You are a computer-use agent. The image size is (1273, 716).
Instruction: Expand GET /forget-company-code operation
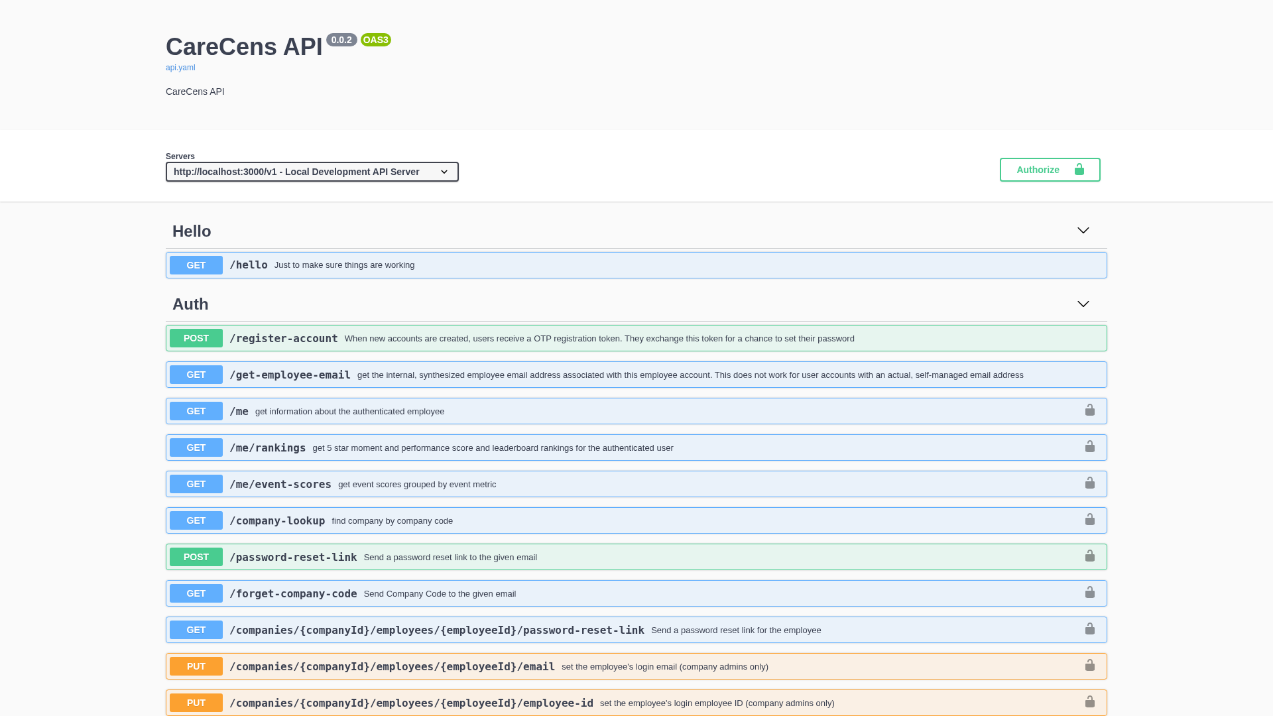click(x=636, y=593)
